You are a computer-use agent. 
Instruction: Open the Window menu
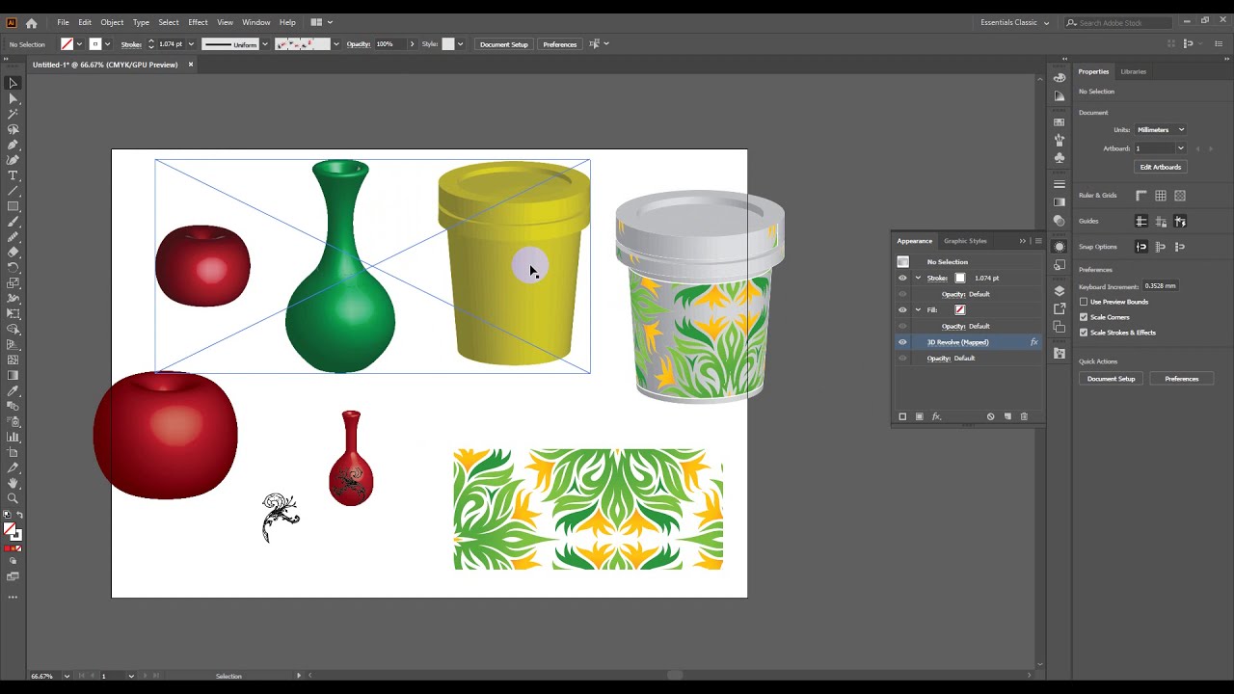click(x=255, y=22)
